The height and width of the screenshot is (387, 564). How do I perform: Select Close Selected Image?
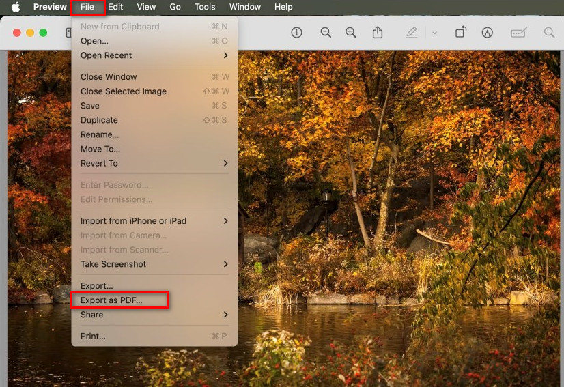(x=155, y=91)
